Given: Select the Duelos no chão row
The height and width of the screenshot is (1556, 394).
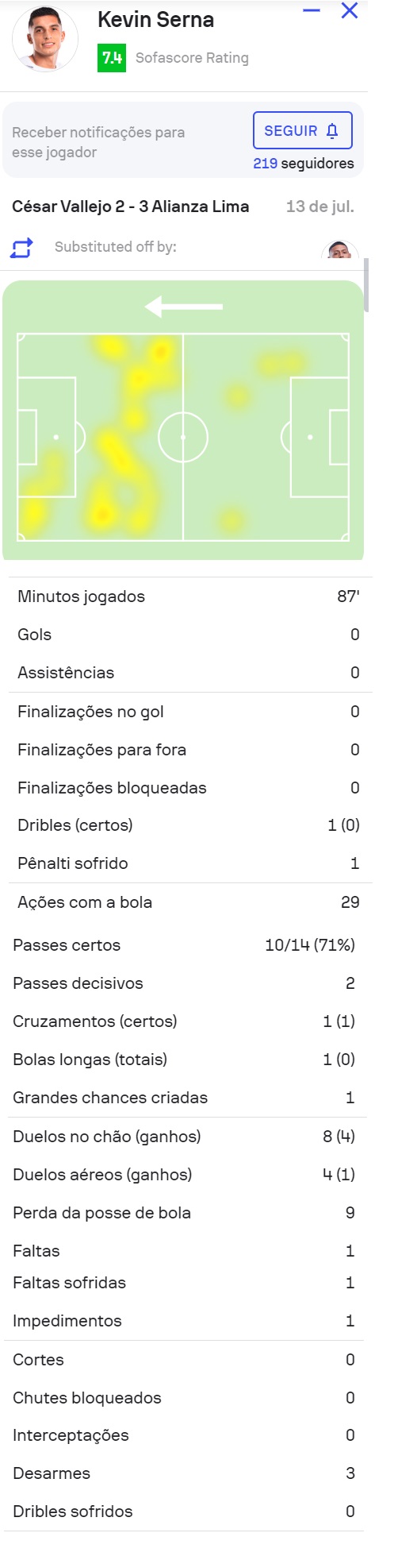Looking at the screenshot, I should [x=184, y=1137].
